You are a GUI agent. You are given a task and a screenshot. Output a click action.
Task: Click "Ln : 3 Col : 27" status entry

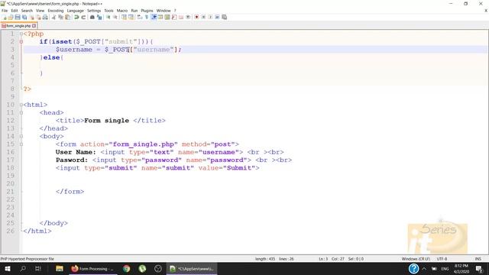click(x=332, y=259)
